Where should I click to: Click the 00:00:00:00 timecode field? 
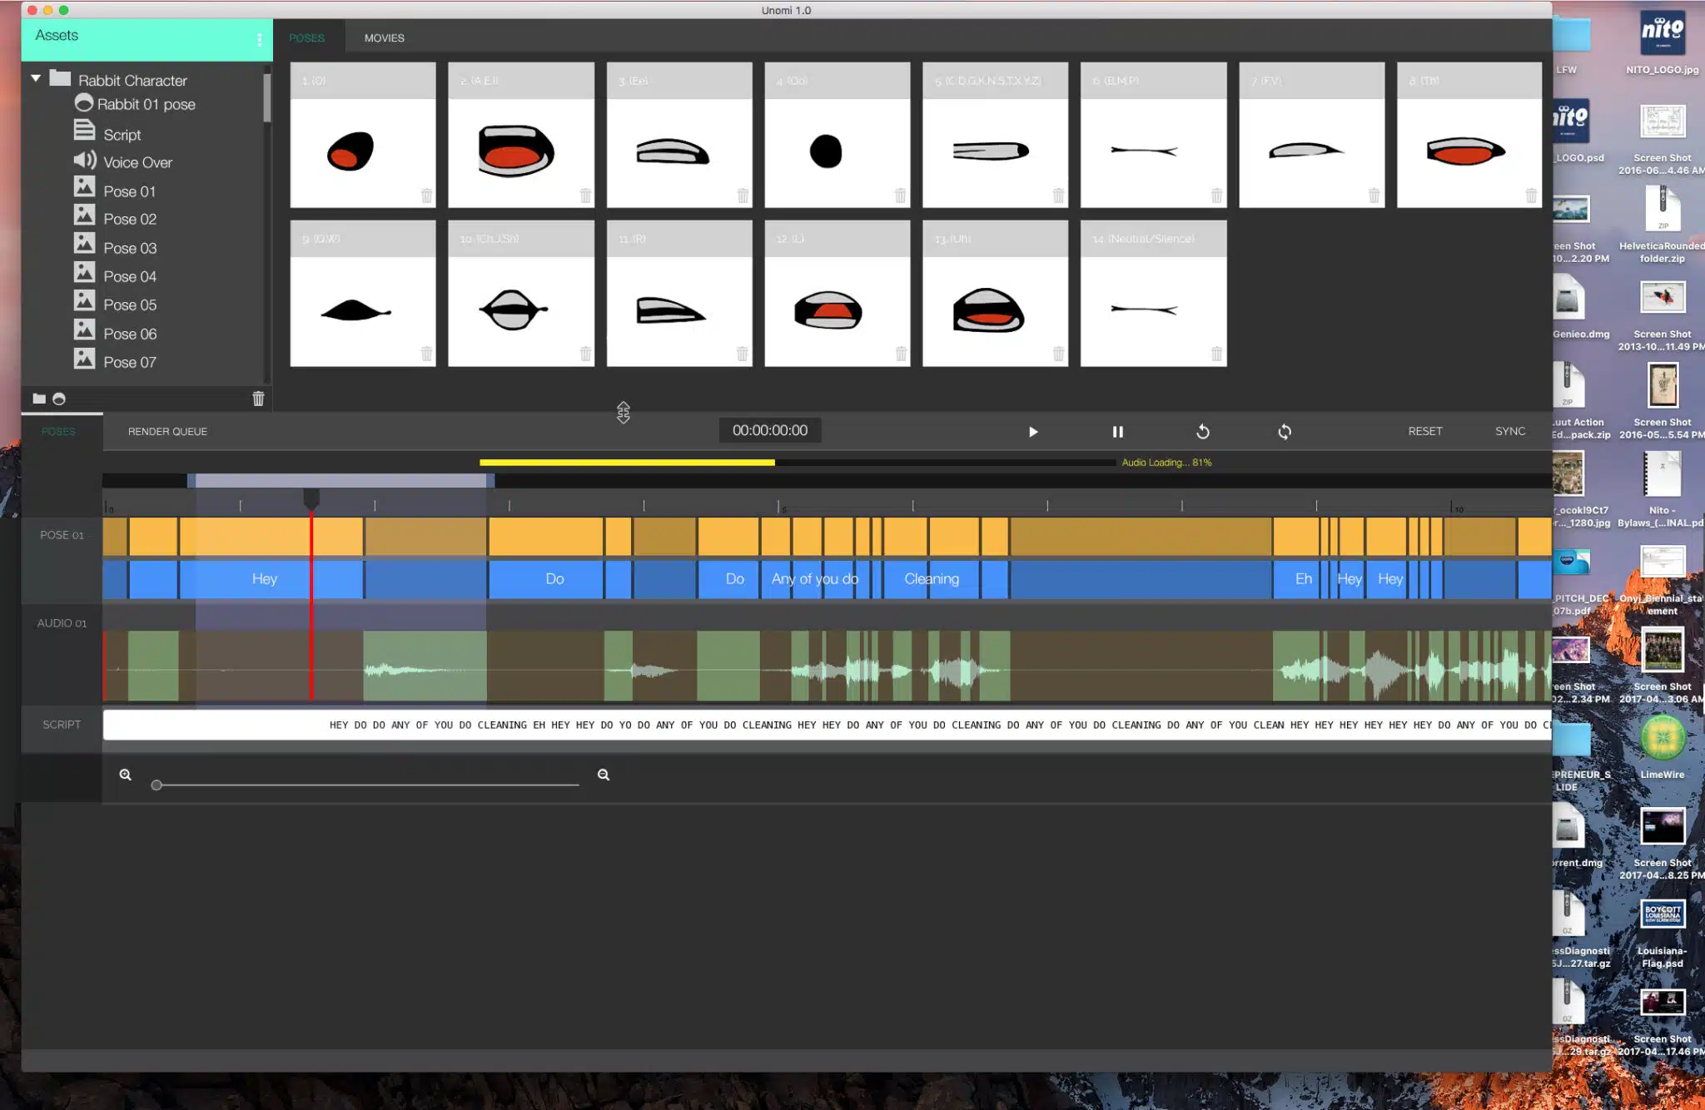tap(770, 430)
